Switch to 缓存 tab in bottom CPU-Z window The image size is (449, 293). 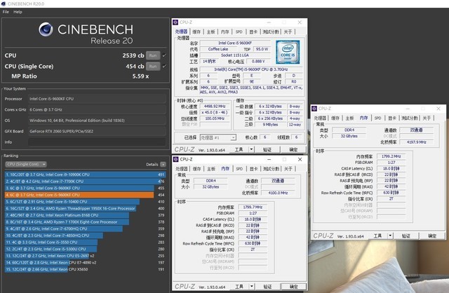coord(196,169)
